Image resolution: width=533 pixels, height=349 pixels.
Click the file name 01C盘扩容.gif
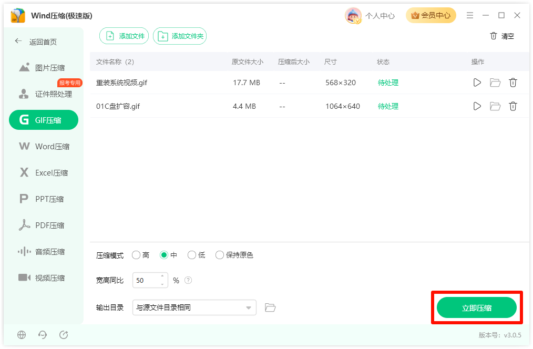(118, 106)
